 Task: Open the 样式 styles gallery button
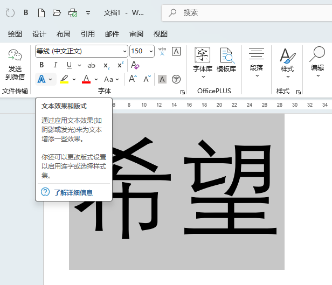(x=287, y=63)
